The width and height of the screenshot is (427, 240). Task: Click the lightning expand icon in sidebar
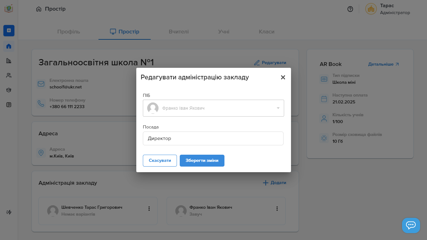point(9,212)
